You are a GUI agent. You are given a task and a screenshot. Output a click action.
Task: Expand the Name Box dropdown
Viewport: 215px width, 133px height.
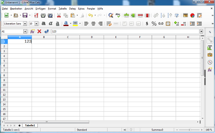point(25,32)
